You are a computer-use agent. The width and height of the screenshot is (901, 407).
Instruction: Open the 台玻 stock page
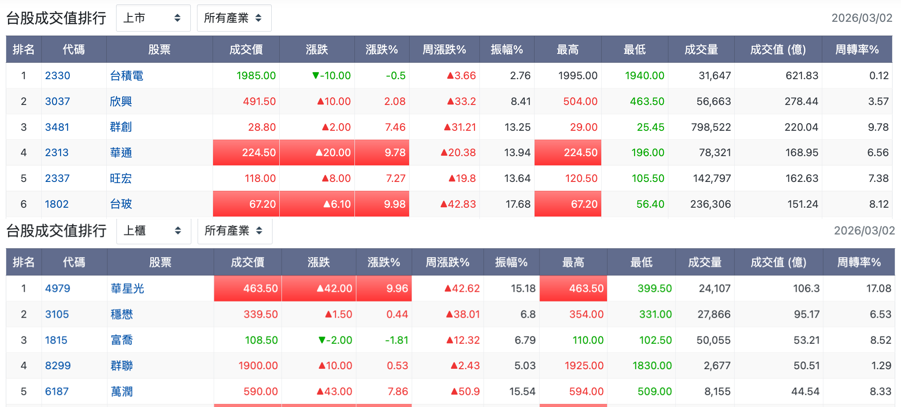tap(121, 204)
